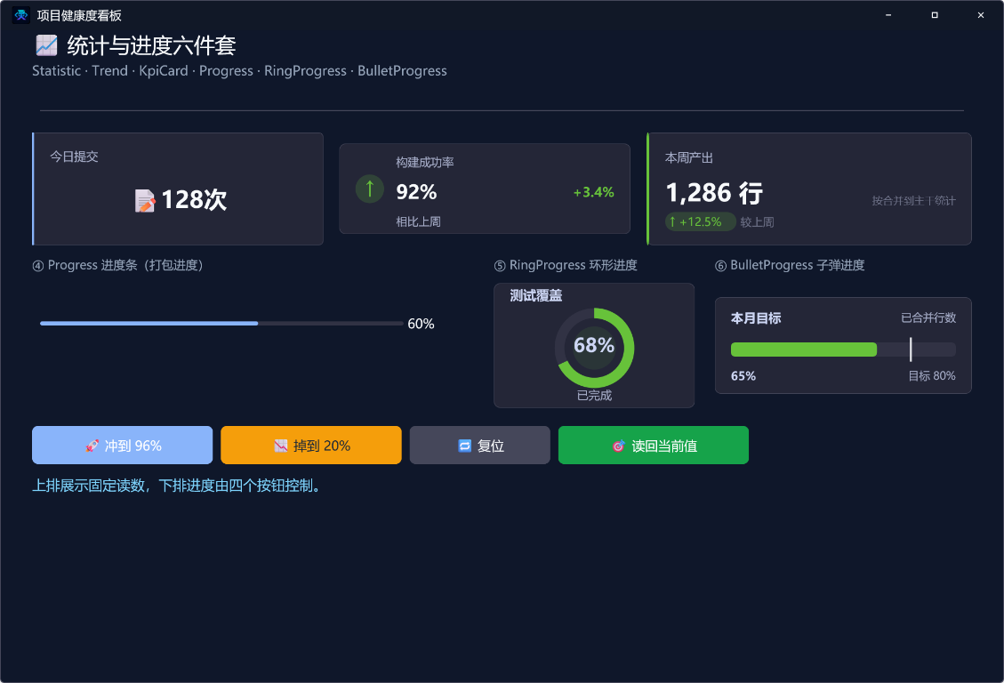Screen dimensions: 1004x683
Task: Click the 92% build success value
Action: (416, 191)
